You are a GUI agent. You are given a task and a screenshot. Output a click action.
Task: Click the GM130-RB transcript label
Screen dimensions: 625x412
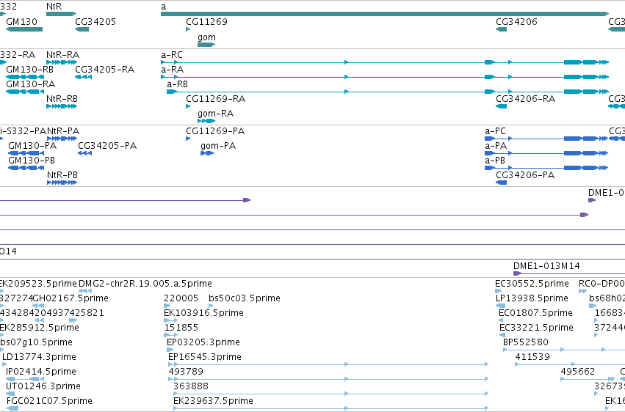pyautogui.click(x=29, y=69)
